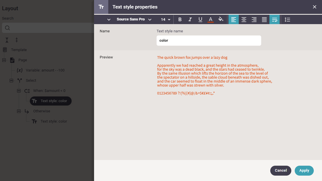322x181 pixels.
Task: Collapse the Otherwise node
Action: click(19, 111)
